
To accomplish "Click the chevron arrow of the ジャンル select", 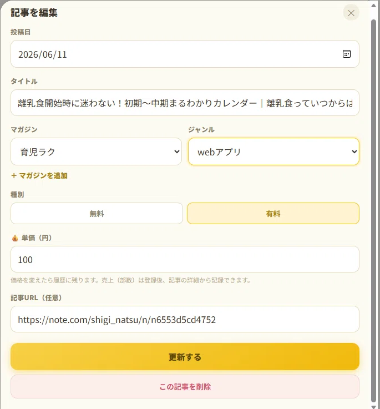I will pyautogui.click(x=354, y=152).
